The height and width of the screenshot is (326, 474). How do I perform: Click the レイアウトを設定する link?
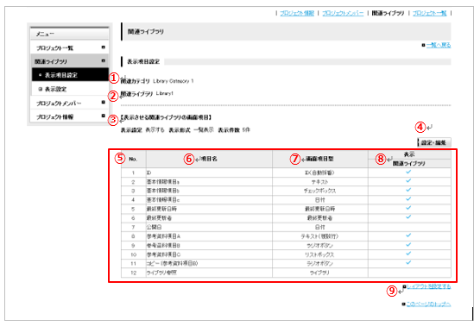tap(428, 286)
